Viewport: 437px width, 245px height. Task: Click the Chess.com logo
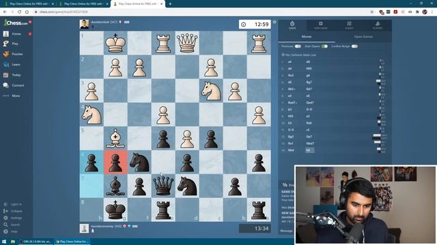[16, 22]
